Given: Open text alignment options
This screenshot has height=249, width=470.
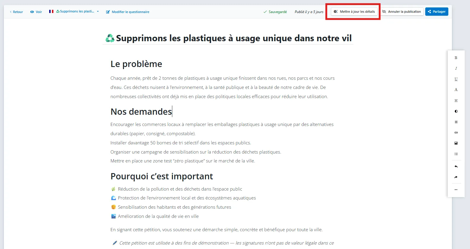Looking at the screenshot, I should 456,122.
